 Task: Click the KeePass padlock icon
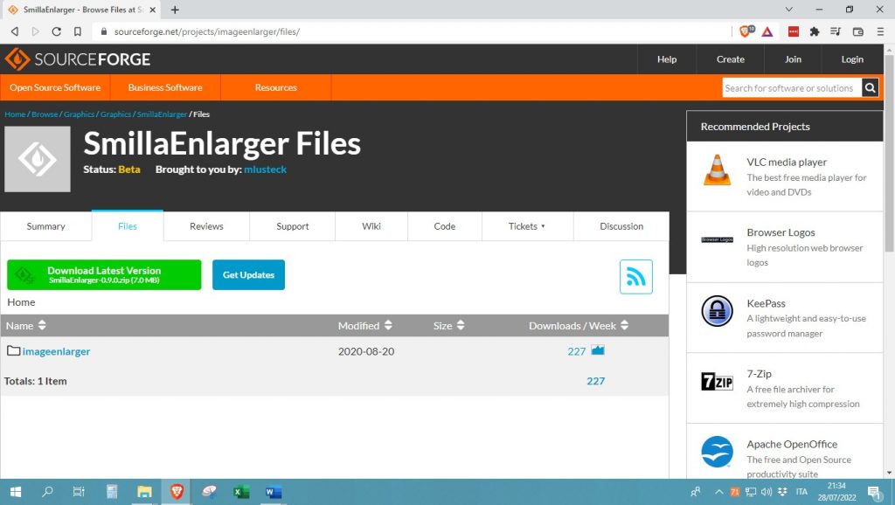[717, 311]
